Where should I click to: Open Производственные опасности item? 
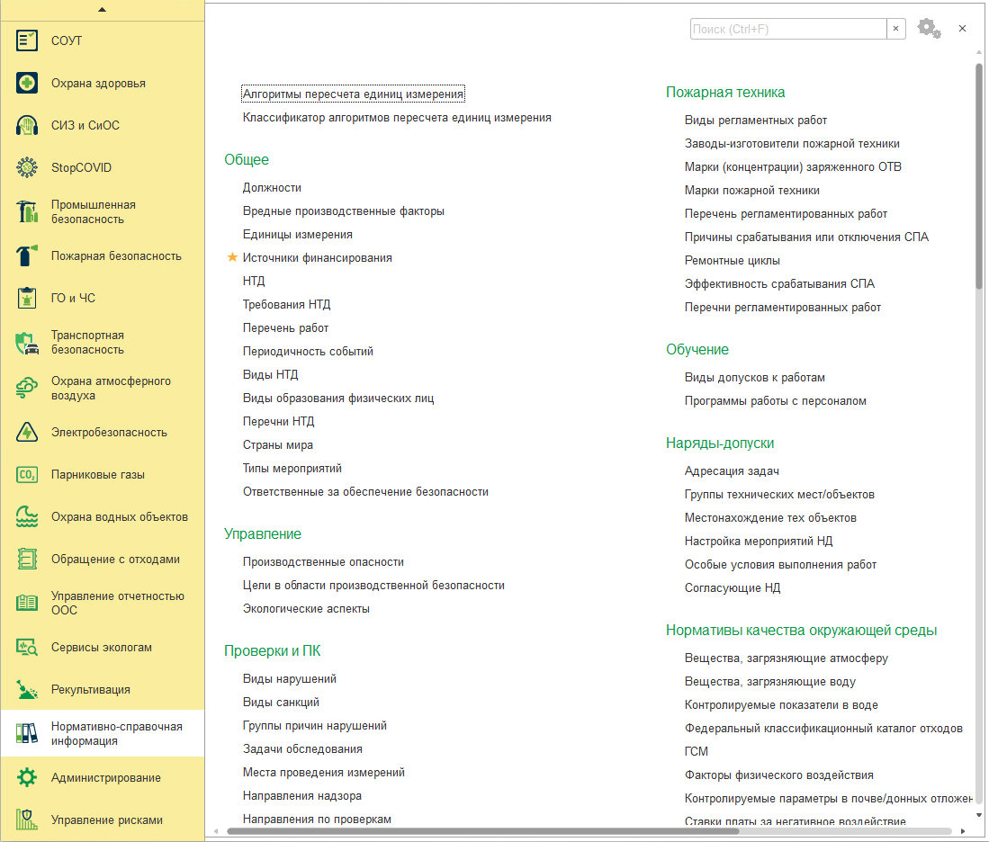323,562
